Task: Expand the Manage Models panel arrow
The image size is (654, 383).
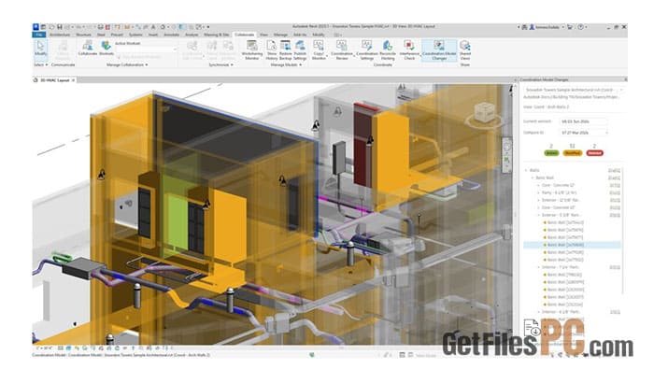Action: point(300,65)
